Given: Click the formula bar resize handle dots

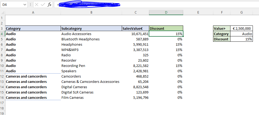Looking at the screenshot, I should (x=30, y=5).
